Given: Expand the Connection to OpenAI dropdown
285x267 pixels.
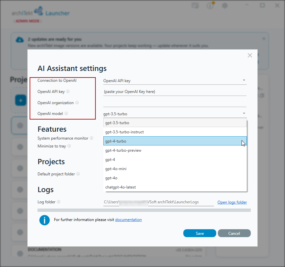Looking at the screenshot, I should [x=175, y=80].
